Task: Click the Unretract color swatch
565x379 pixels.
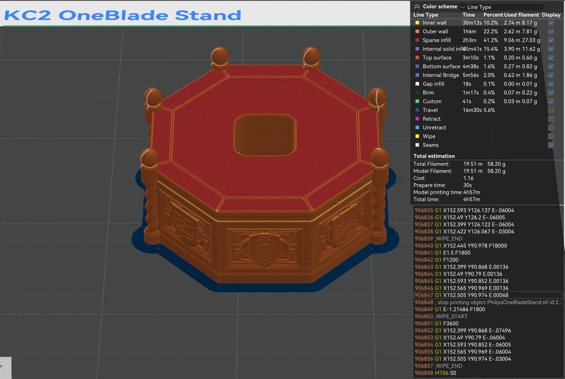Action: (x=417, y=128)
